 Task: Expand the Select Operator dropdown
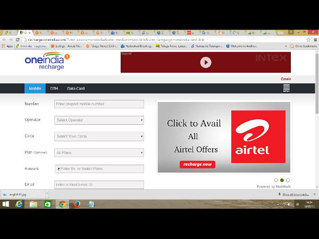pyautogui.click(x=99, y=120)
